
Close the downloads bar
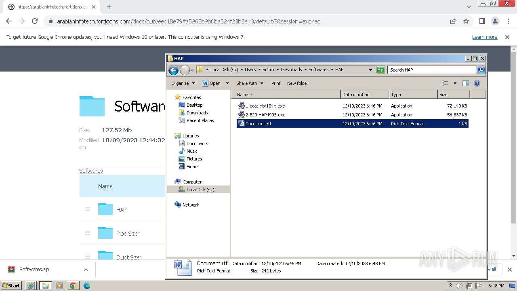coord(509,270)
